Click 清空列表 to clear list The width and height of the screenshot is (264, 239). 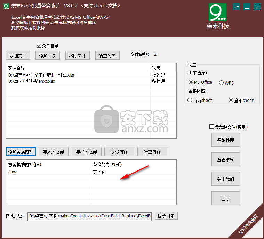click(107, 55)
